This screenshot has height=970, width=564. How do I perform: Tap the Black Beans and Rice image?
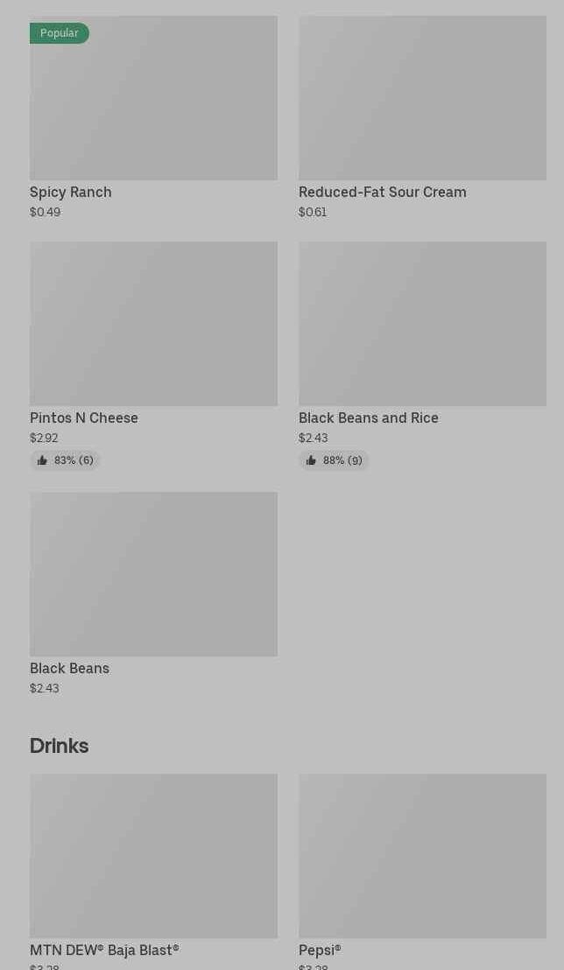coord(422,324)
